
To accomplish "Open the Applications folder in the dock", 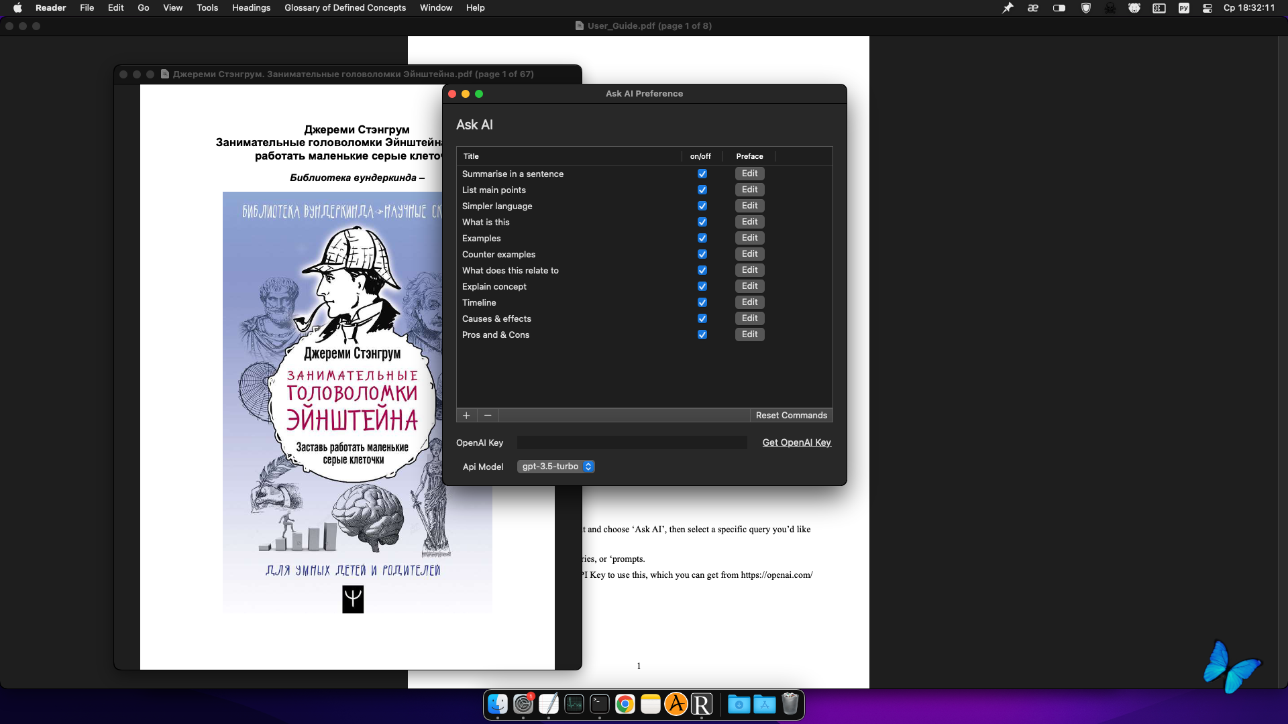I will pos(765,704).
